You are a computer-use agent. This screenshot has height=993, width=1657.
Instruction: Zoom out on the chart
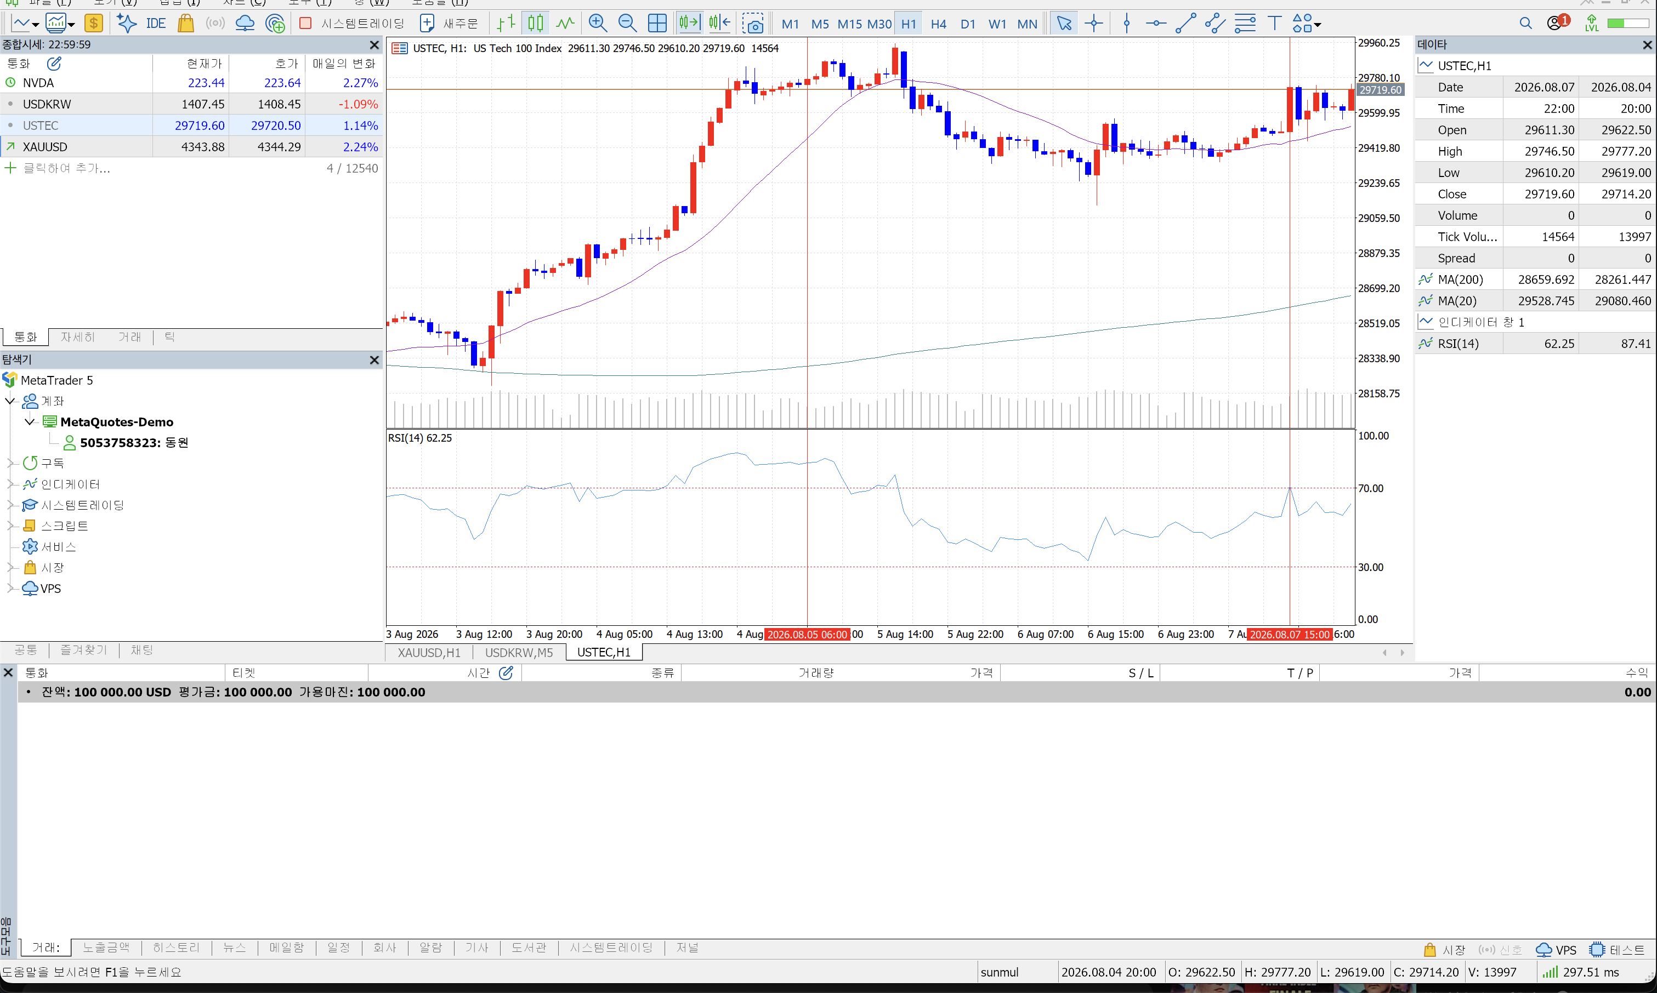(627, 24)
